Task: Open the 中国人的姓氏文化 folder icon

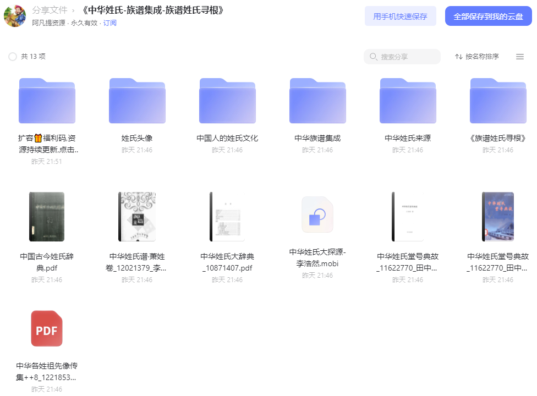Action: click(227, 101)
